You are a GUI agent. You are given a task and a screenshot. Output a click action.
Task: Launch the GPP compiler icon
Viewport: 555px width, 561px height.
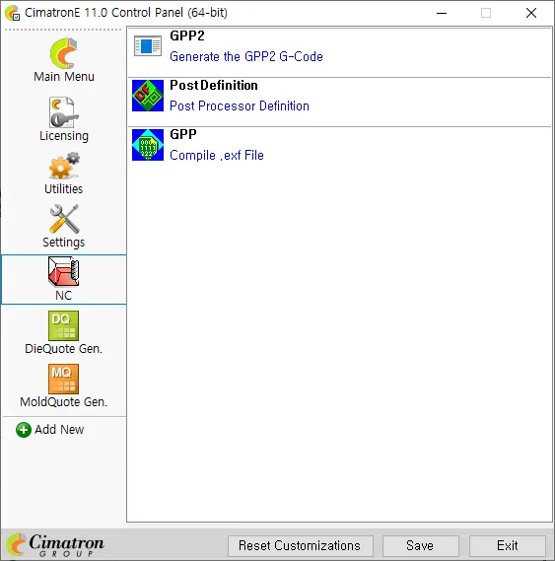[x=148, y=145]
